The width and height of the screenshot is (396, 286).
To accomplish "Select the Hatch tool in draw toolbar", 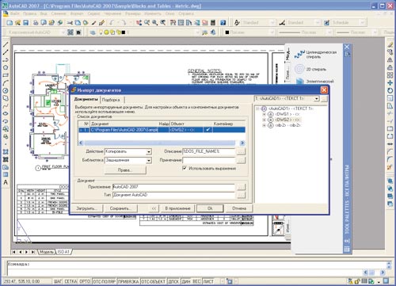I will 6,152.
